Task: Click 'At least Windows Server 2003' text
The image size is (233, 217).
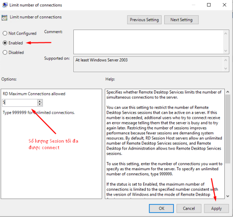Action: click(x=101, y=60)
